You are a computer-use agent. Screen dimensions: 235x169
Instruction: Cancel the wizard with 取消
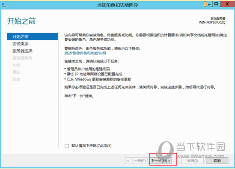[217, 160]
